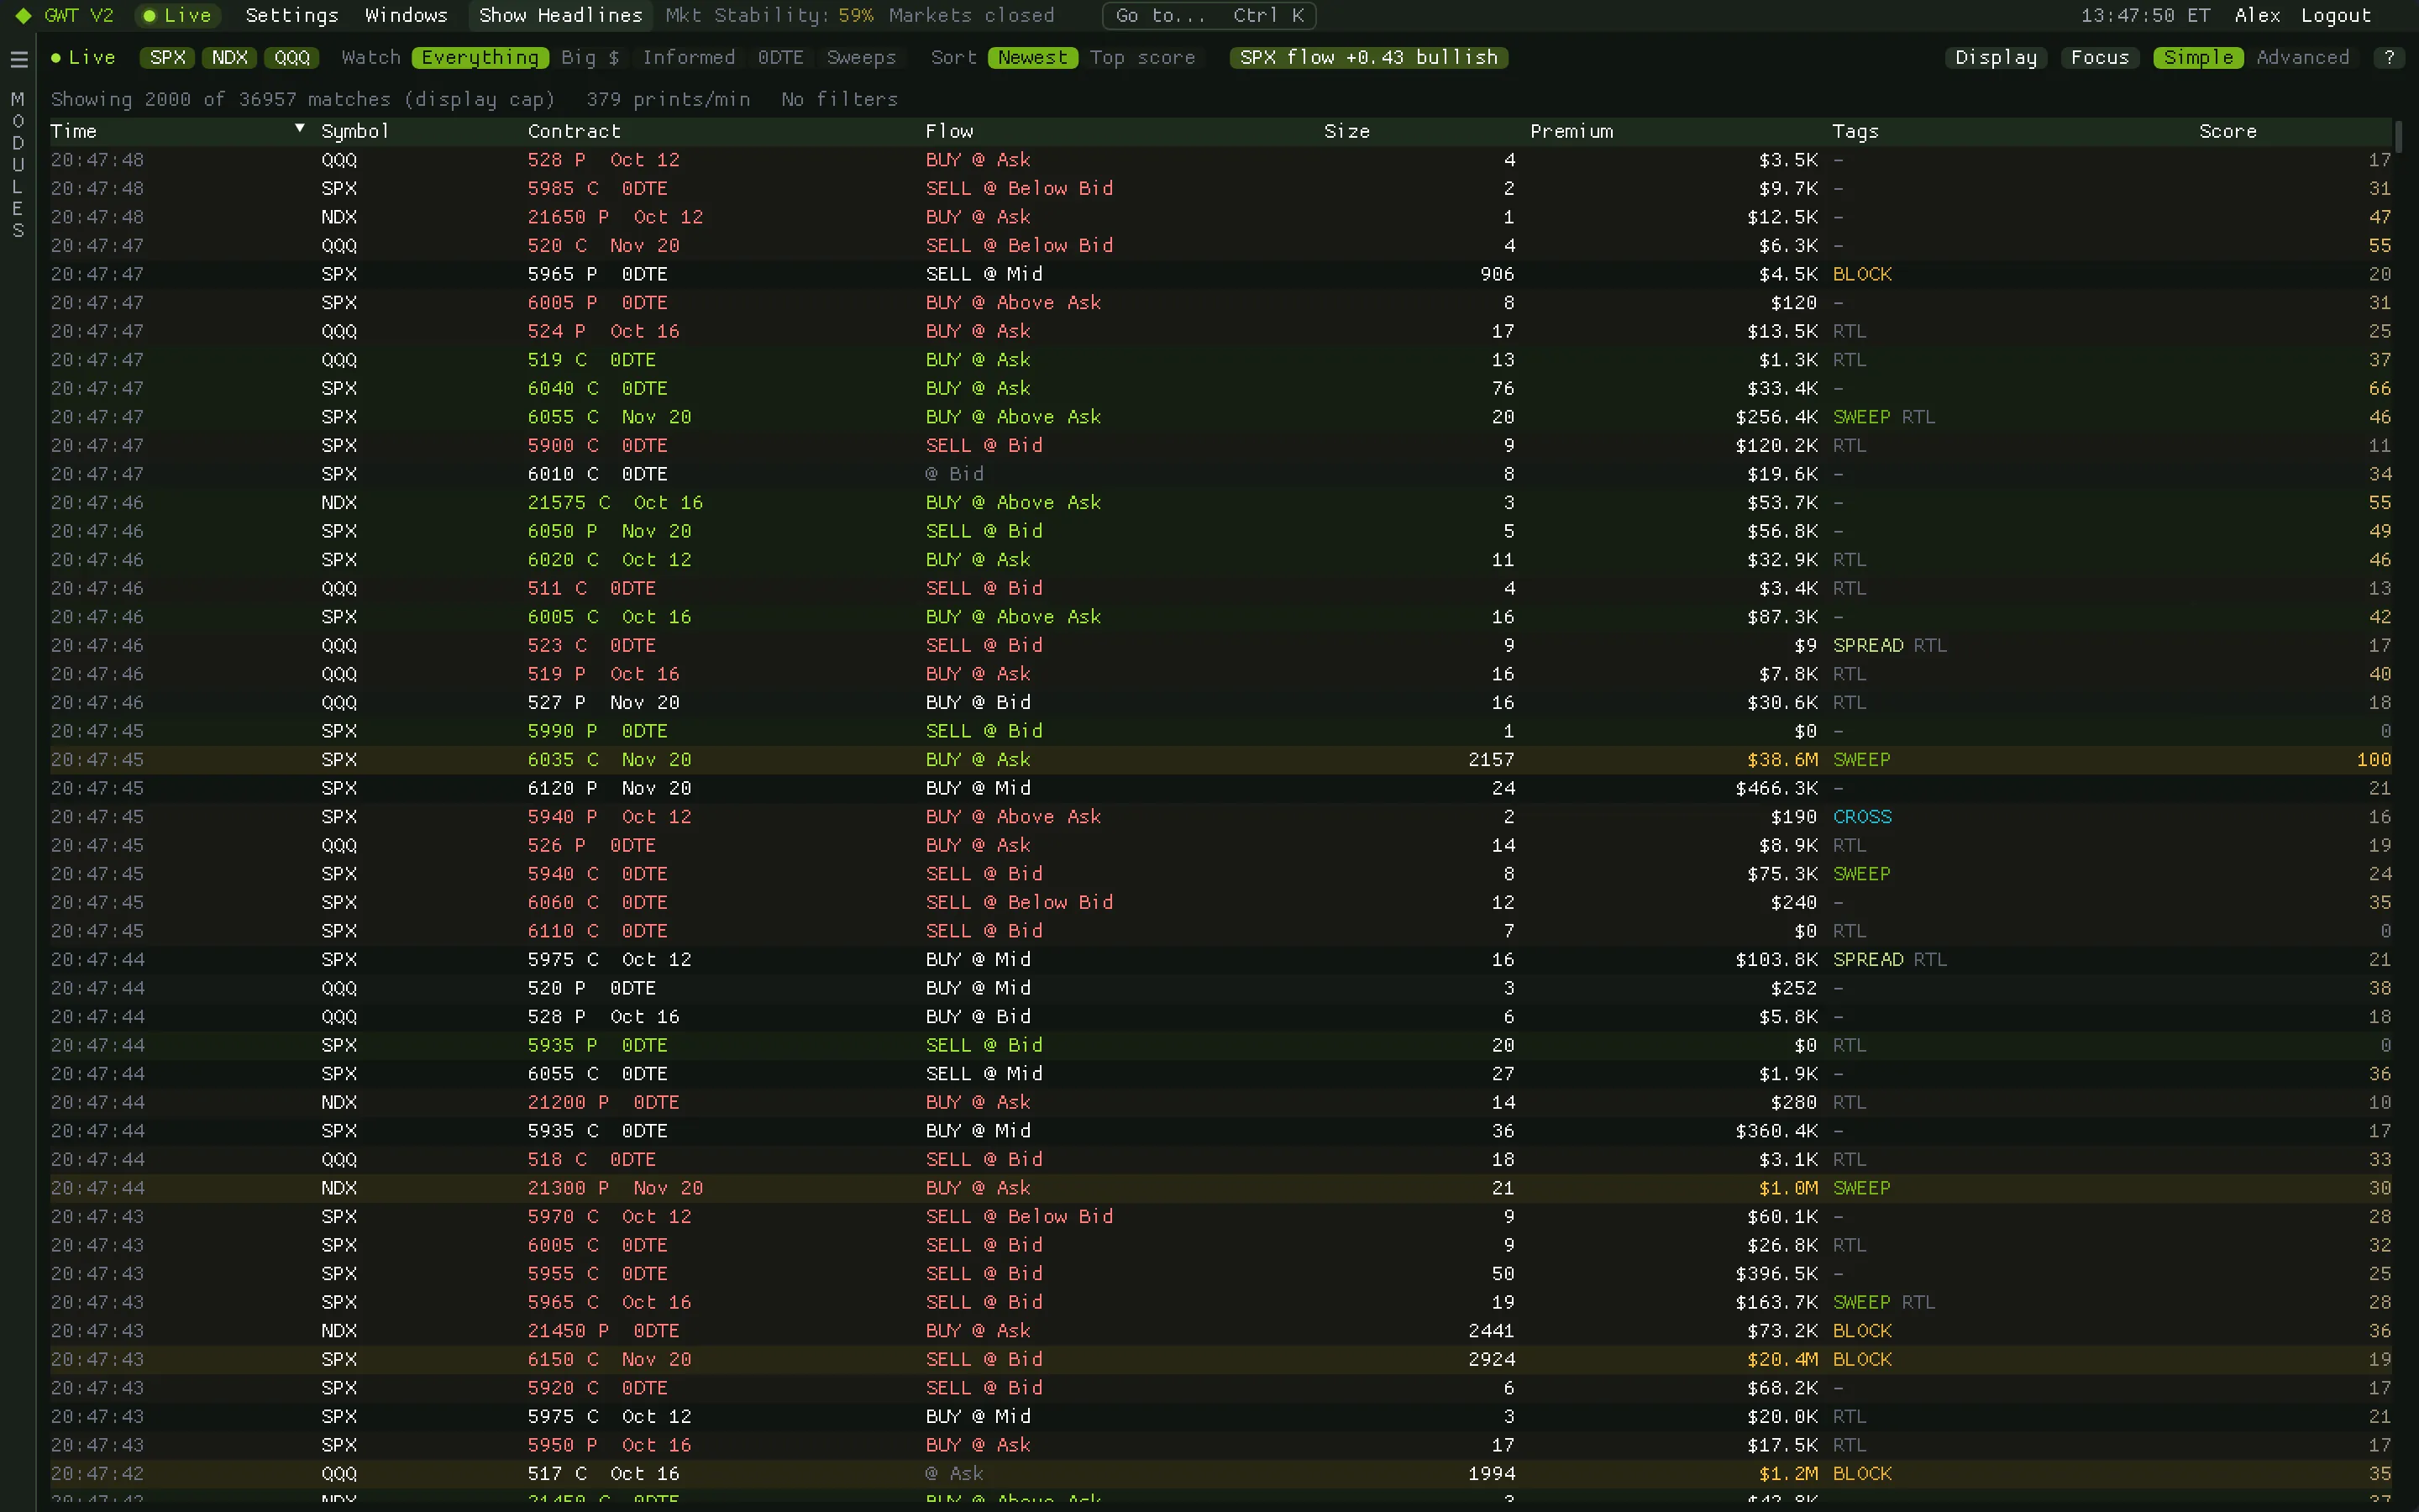Open the Focus options dropdown

click(2100, 58)
